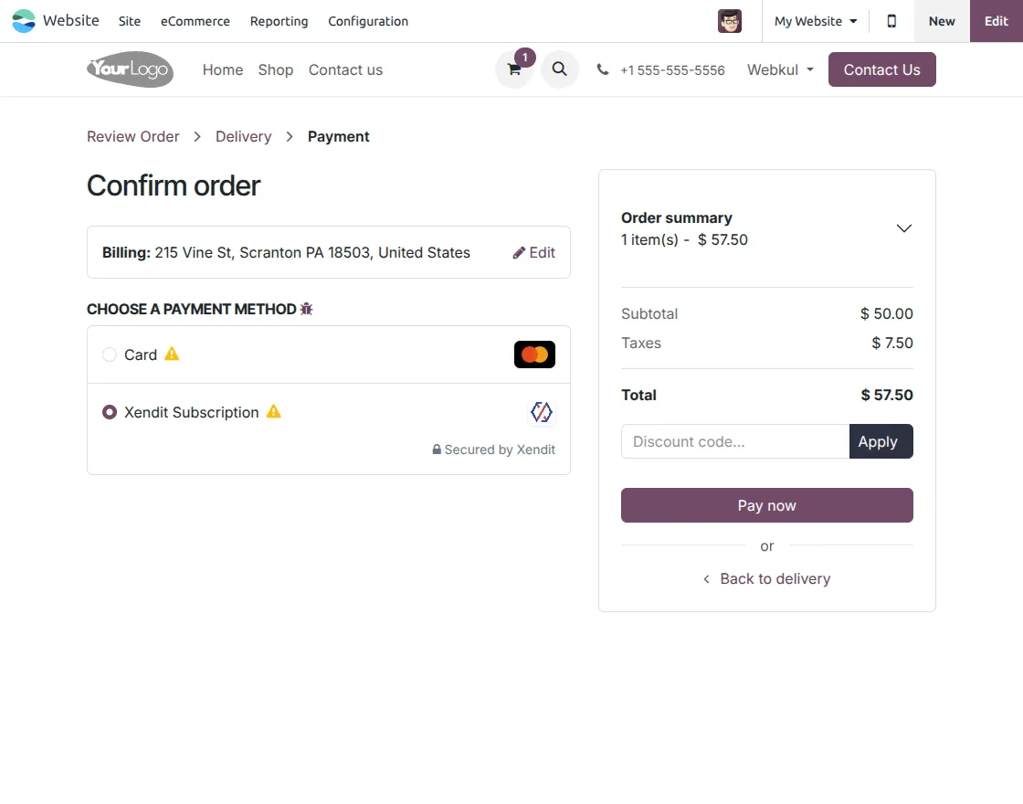1023x804 pixels.
Task: Open the Reporting menu
Action: 279,21
